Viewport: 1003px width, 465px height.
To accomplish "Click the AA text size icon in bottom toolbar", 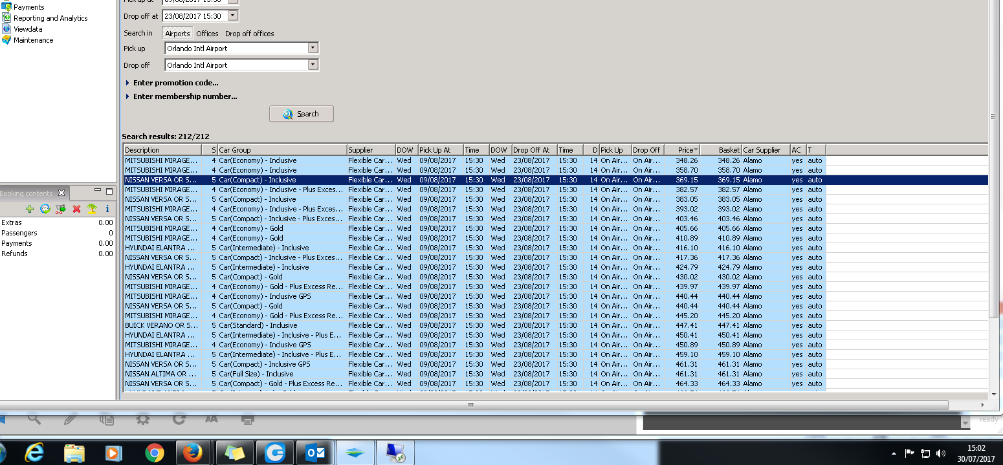I will pyautogui.click(x=212, y=419).
